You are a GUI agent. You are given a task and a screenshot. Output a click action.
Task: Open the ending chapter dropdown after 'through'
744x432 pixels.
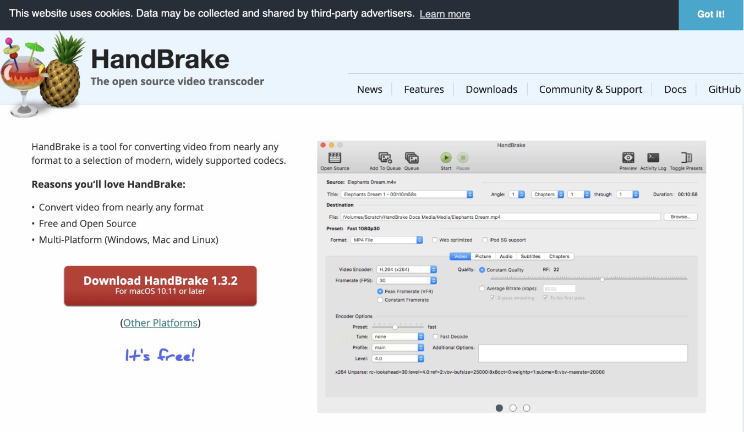coord(627,195)
